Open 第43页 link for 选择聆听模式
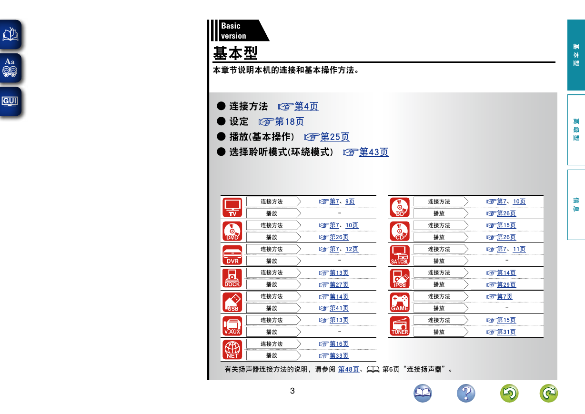The width and height of the screenshot is (585, 414). [x=374, y=152]
